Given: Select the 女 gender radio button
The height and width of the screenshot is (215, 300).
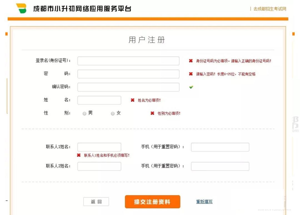Looking at the screenshot, I should click(113, 113).
